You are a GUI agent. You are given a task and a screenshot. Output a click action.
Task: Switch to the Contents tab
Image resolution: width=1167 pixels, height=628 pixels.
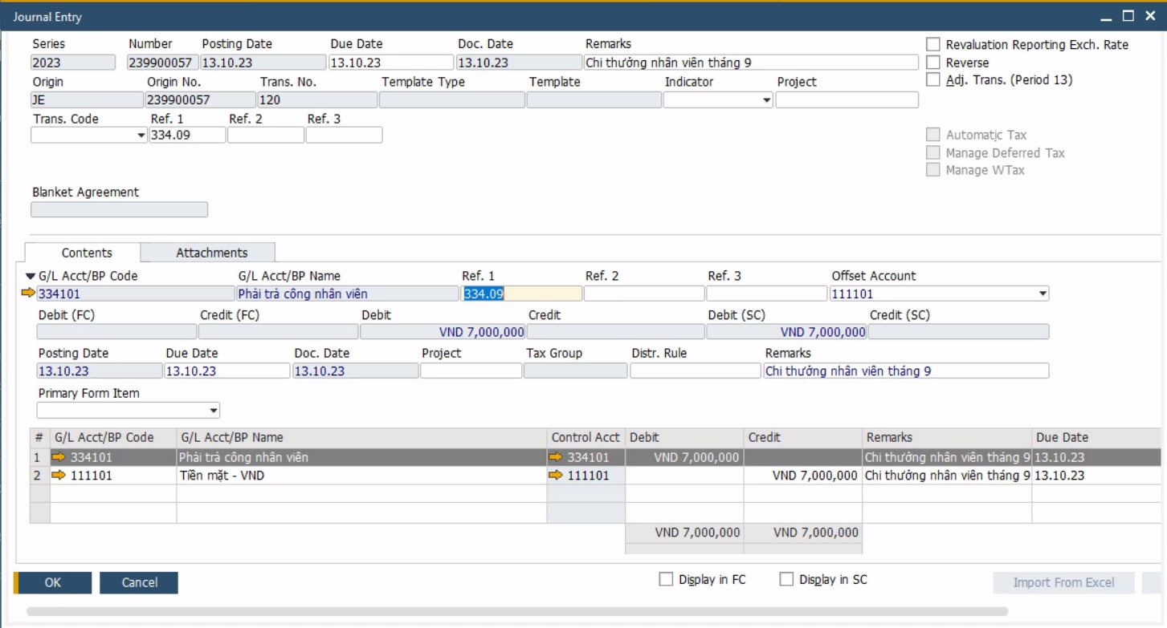click(87, 253)
